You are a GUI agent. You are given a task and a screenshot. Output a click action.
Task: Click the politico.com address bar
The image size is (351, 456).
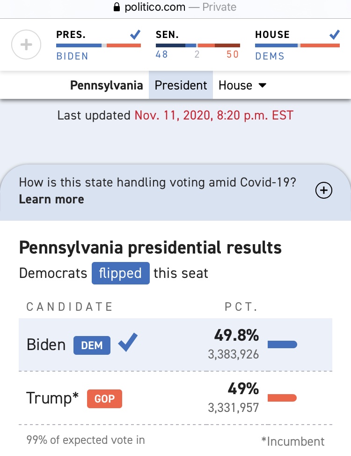pos(175,7)
